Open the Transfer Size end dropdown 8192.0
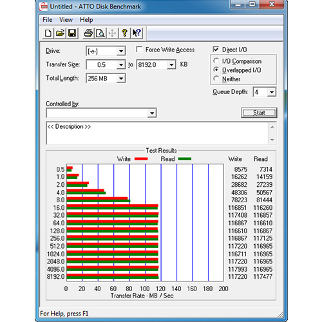322x322 pixels. pos(171,64)
